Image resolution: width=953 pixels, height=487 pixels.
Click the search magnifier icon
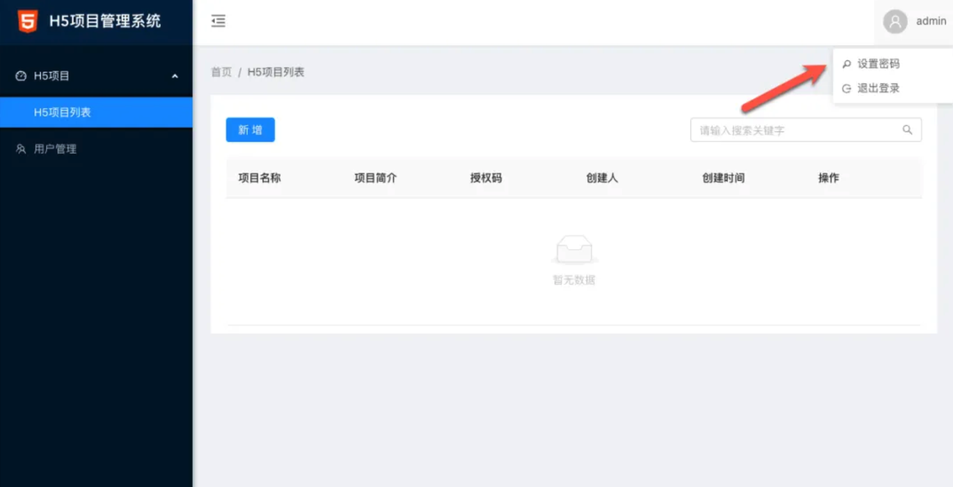pos(907,130)
